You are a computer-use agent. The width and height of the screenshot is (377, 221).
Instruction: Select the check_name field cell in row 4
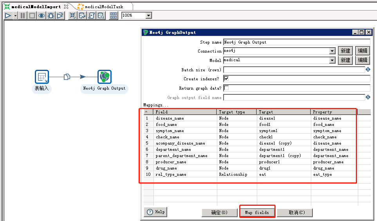click(185, 137)
